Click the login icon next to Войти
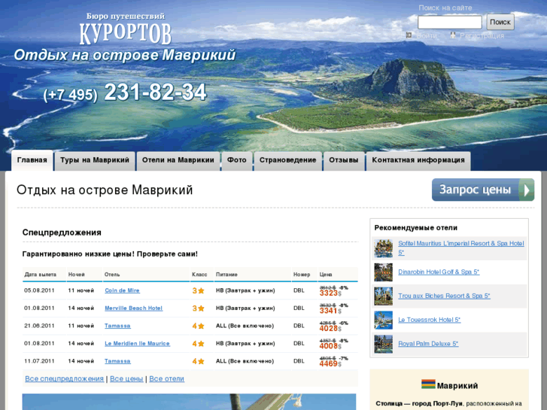This screenshot has height=410, width=547. 409,35
